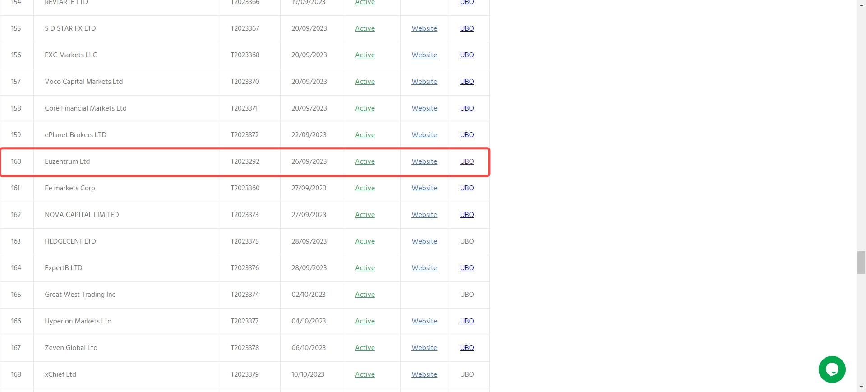Click Active status for Zeven Global Ltd
This screenshot has height=392, width=866.
tap(365, 348)
